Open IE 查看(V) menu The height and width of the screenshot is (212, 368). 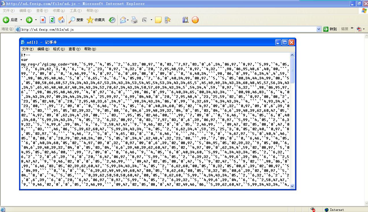click(42, 11)
